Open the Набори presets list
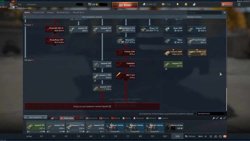This screenshot has height=141, width=250. coord(190,136)
